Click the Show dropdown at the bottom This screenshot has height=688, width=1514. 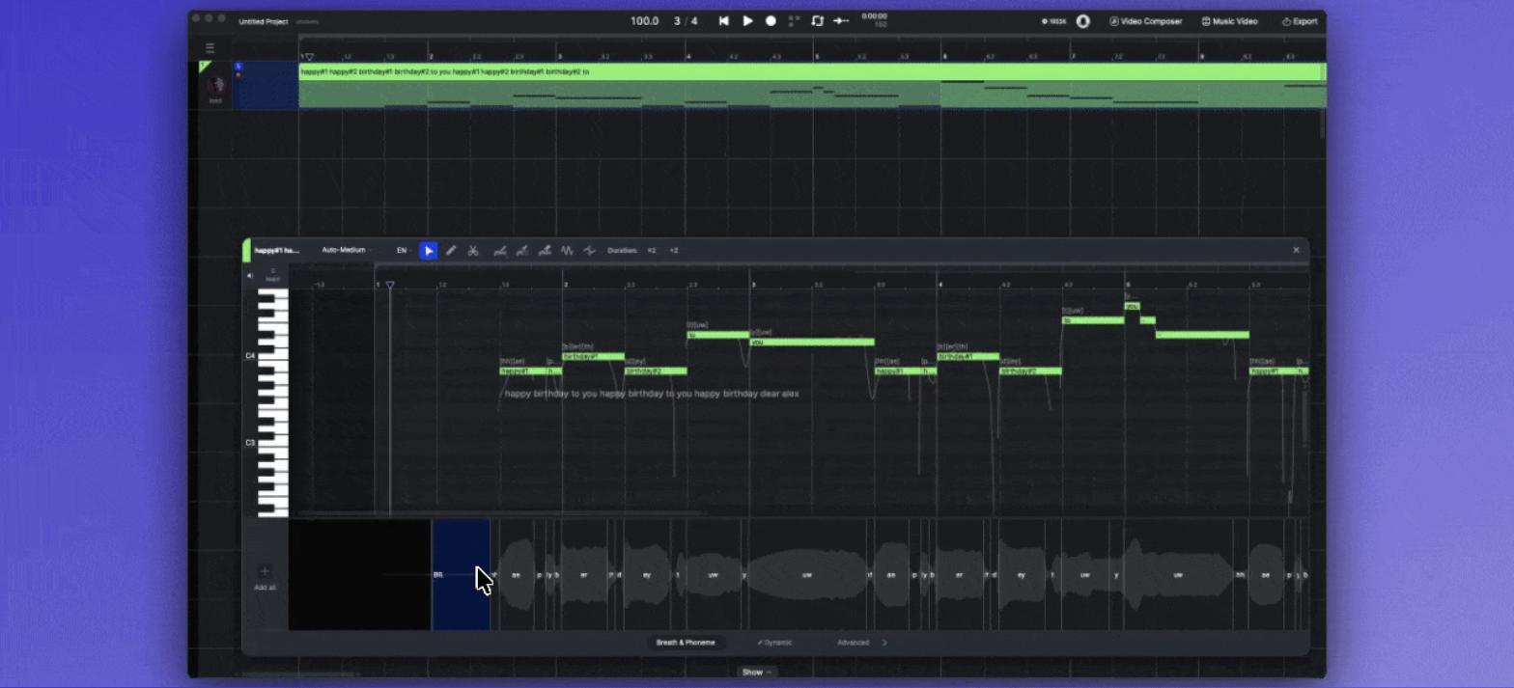(x=756, y=672)
